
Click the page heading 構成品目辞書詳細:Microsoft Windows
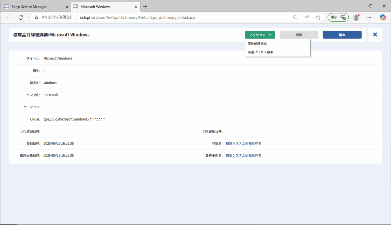pyautogui.click(x=51, y=35)
